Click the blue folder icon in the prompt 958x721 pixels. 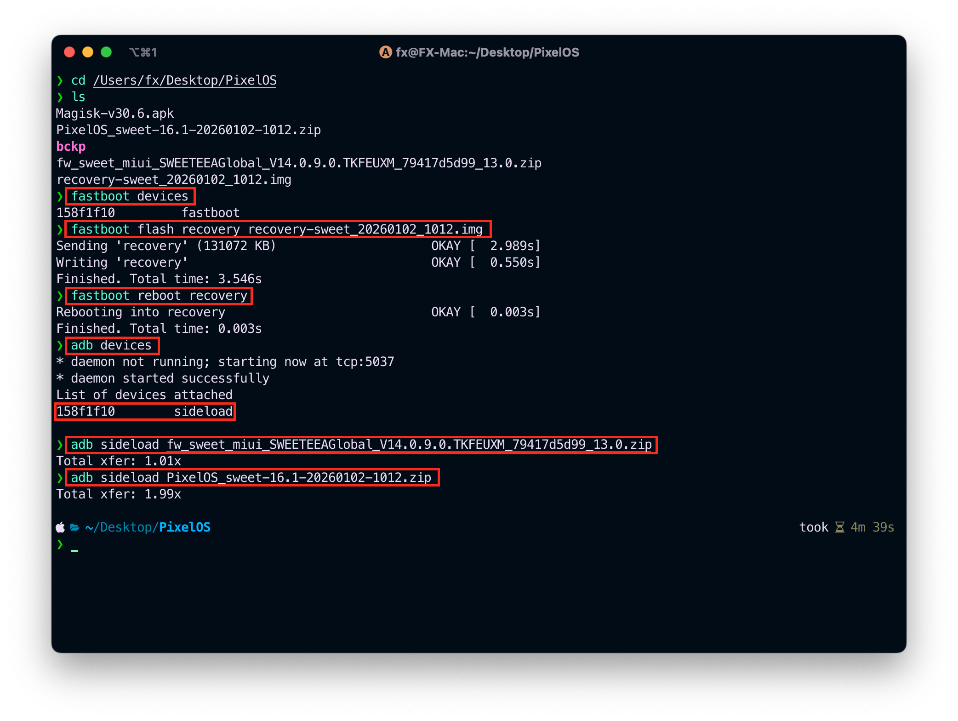75,527
